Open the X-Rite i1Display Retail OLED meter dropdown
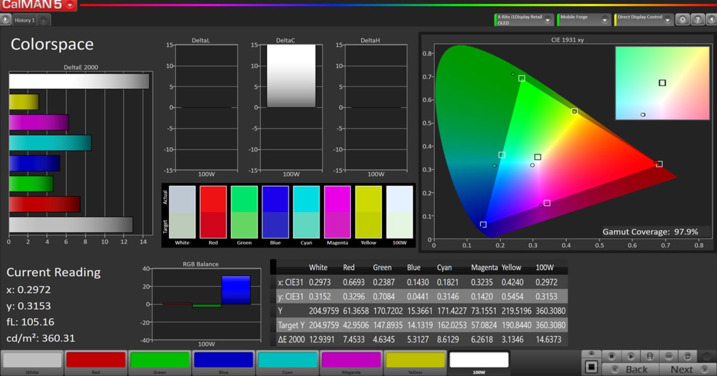Viewport: 717px width, 376px height. [547, 20]
